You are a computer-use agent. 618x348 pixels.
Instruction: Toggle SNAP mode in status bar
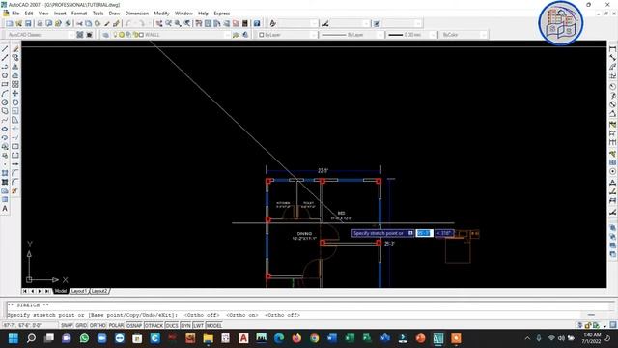click(x=67, y=325)
